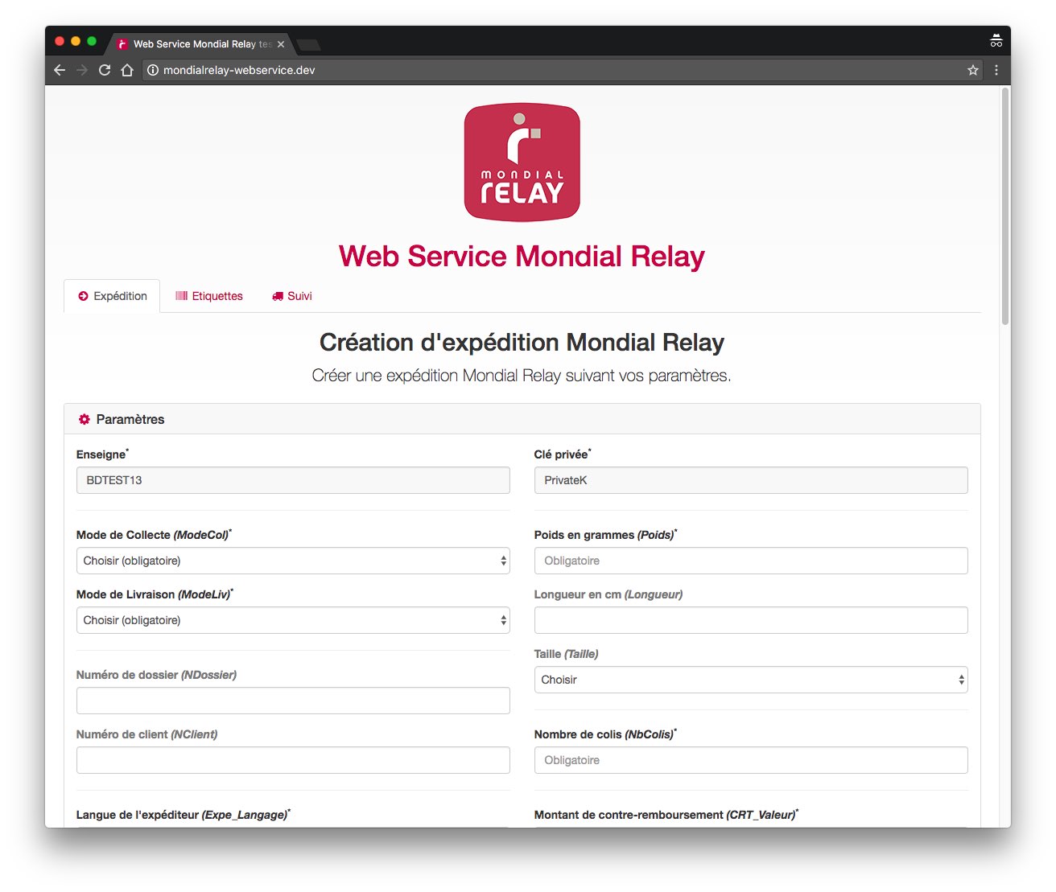Viewport: 1056px width, 892px height.
Task: Switch to the Etiquettes tab
Action: pos(209,296)
